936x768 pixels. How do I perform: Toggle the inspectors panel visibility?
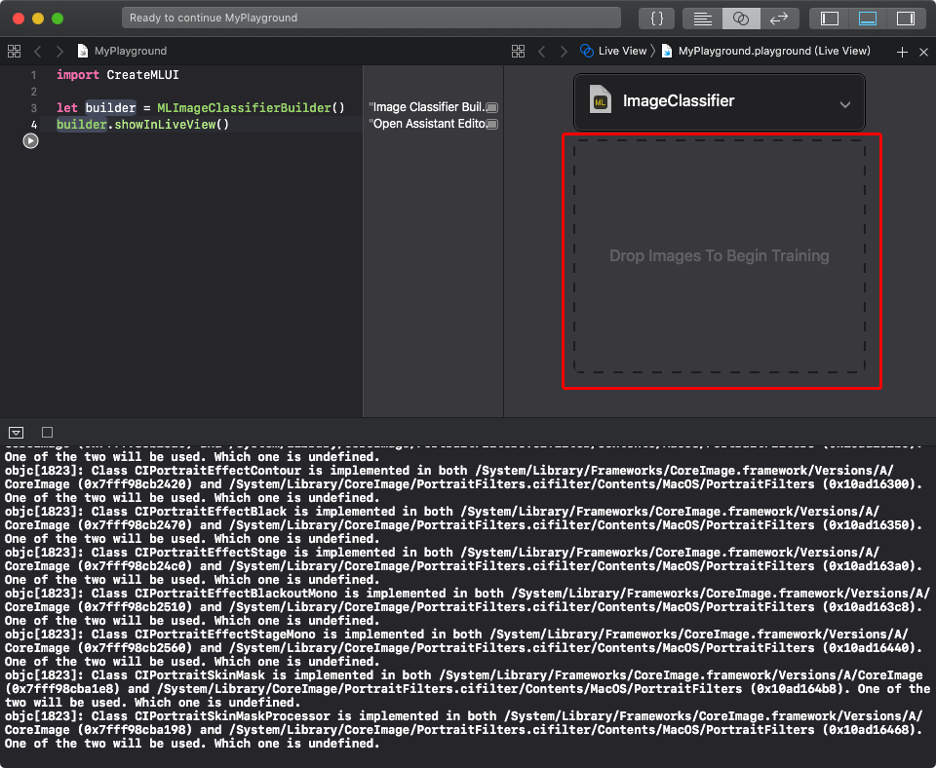[906, 19]
